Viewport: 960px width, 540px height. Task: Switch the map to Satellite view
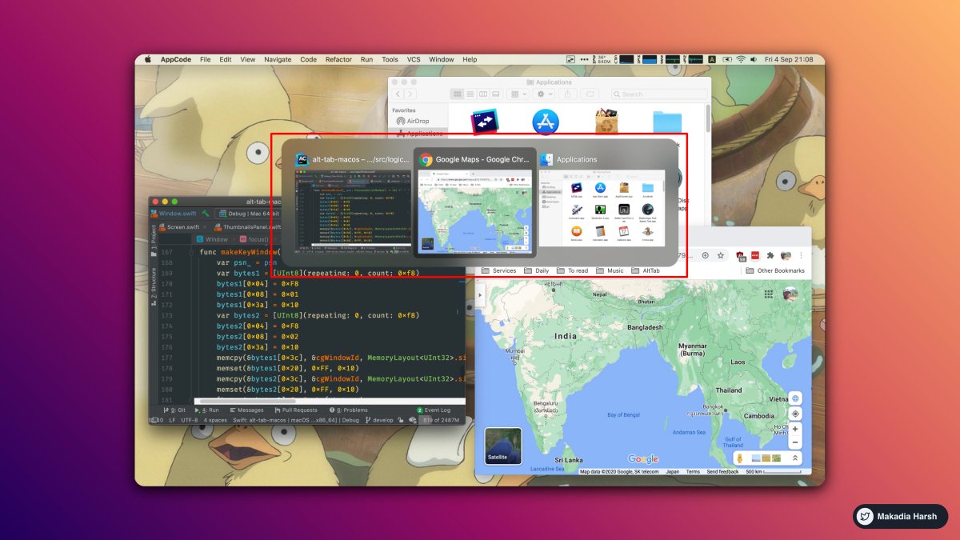(x=503, y=446)
